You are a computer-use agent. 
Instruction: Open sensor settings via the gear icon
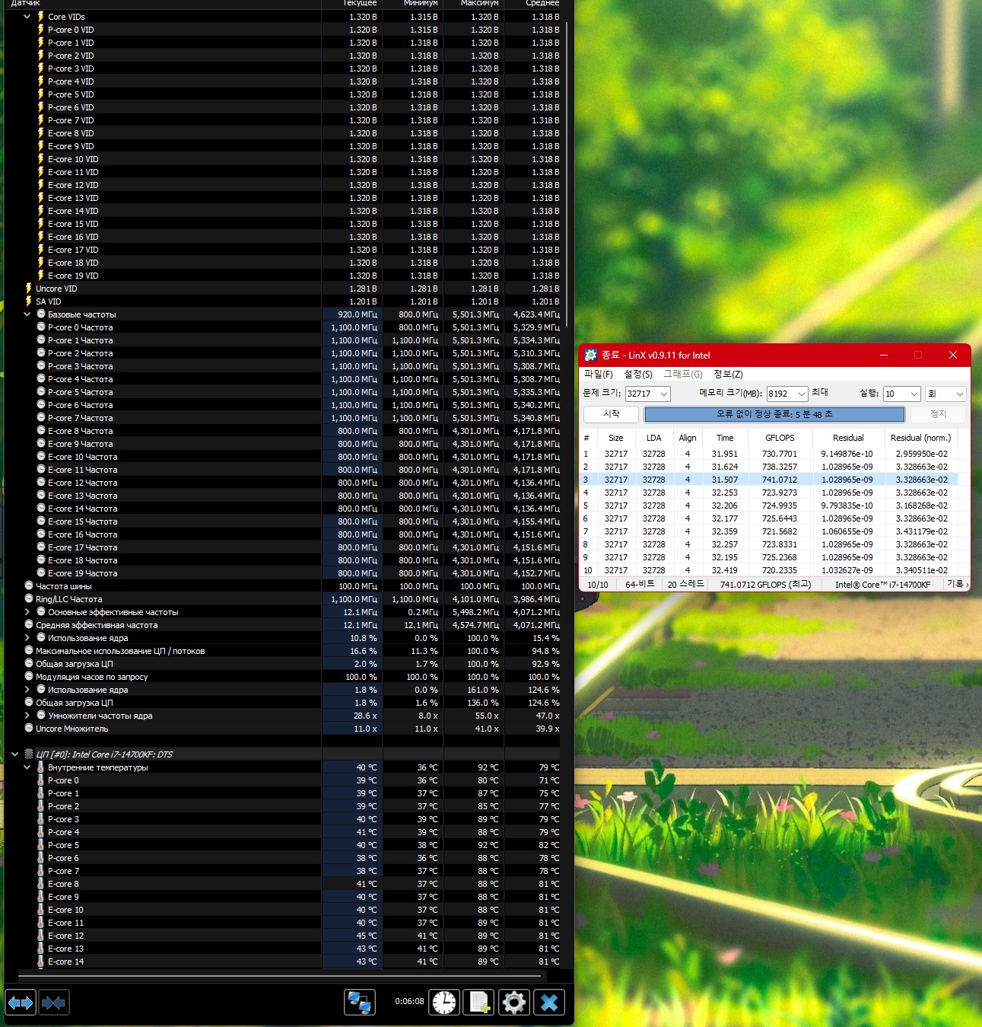pyautogui.click(x=514, y=1003)
